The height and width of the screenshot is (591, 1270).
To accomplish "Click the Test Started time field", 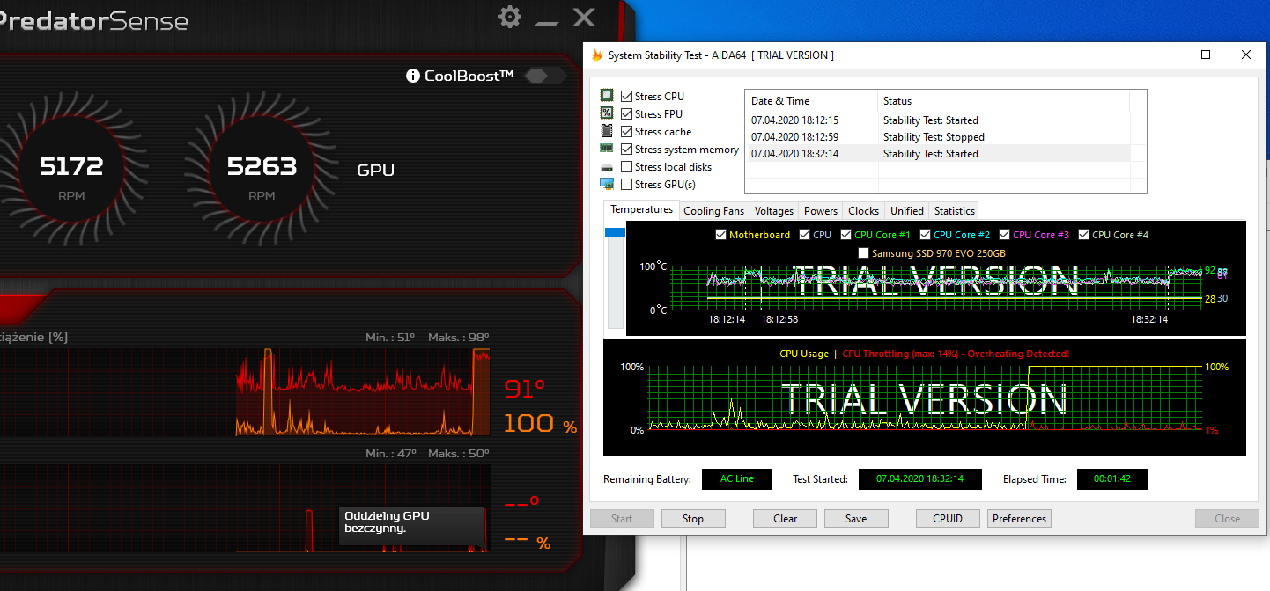I will click(919, 479).
